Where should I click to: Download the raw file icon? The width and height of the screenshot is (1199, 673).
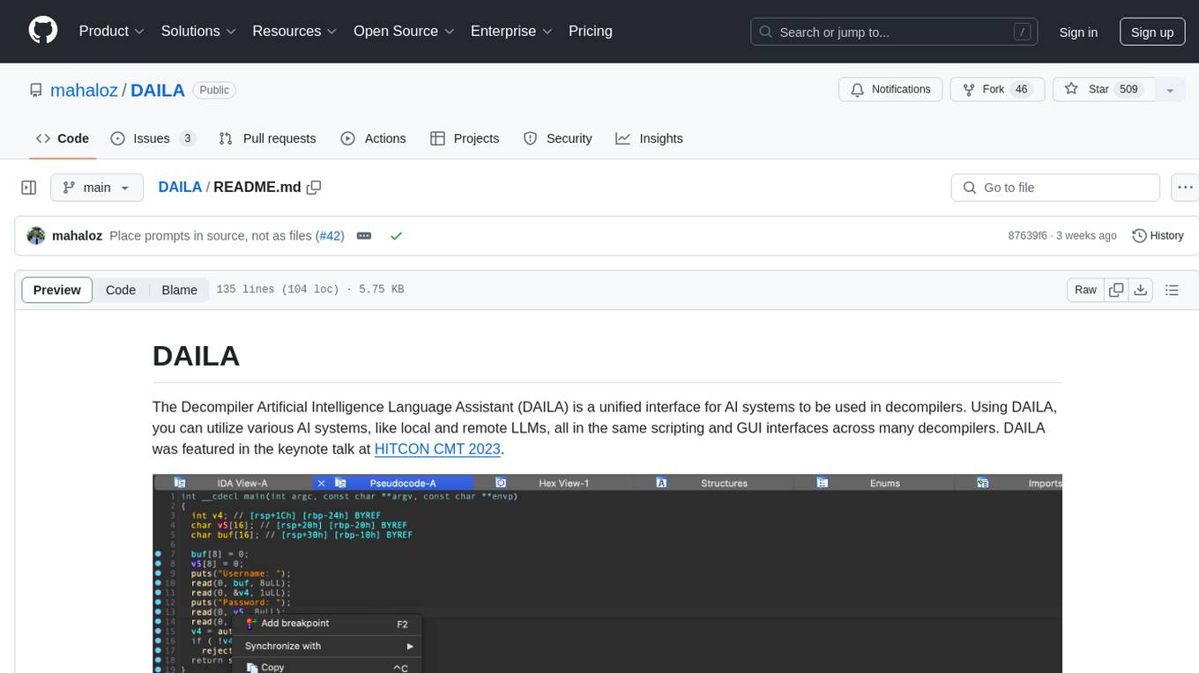pos(1140,290)
